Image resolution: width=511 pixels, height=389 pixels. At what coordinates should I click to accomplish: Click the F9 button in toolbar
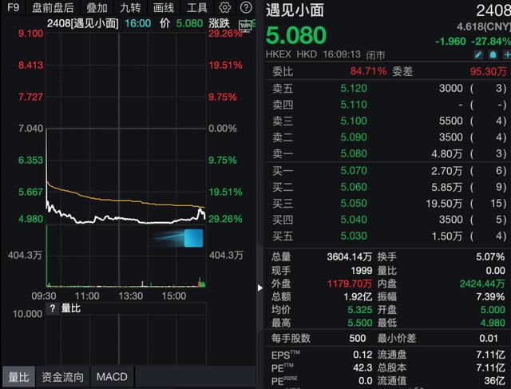(13, 7)
